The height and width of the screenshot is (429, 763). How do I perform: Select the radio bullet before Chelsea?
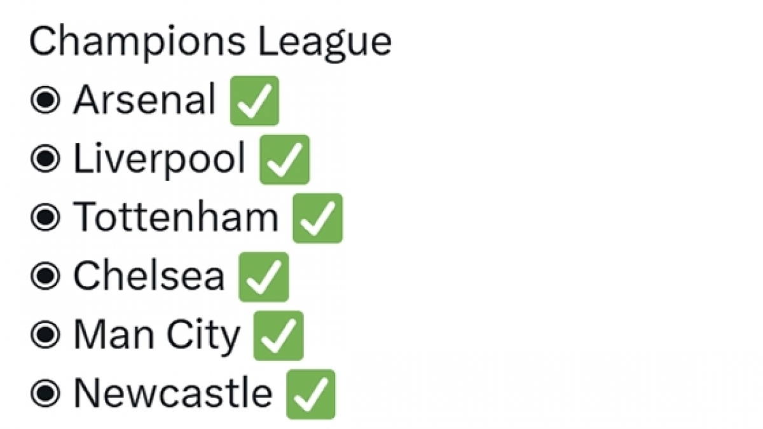point(45,276)
